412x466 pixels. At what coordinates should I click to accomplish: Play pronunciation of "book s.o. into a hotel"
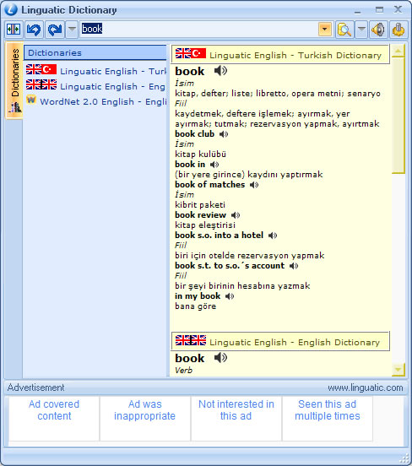pos(273,236)
